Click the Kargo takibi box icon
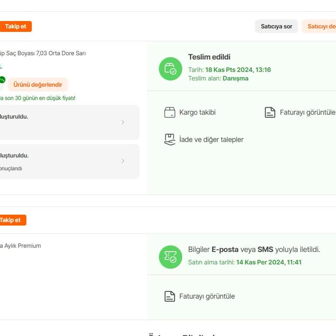Screen dimensions: 336x336 pyautogui.click(x=170, y=112)
